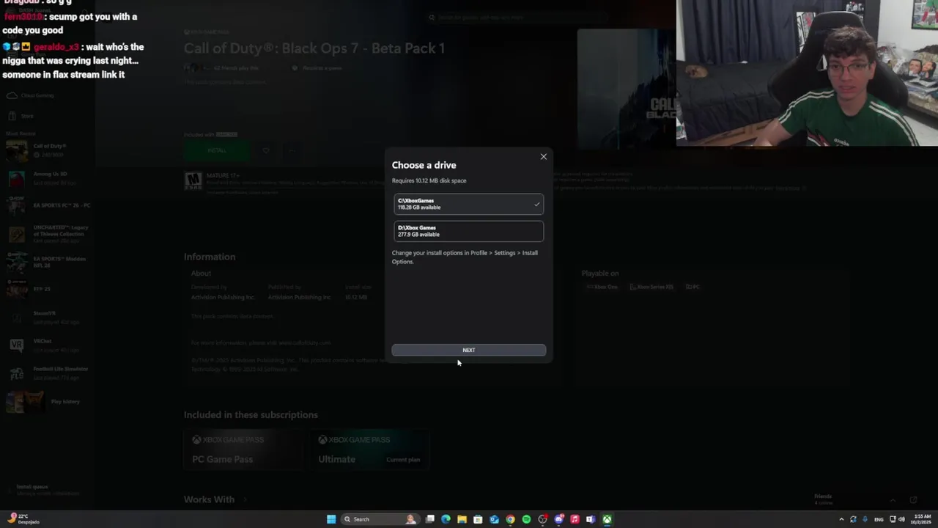This screenshot has width=938, height=528.
Task: Select the D:\Xbox Games drive option
Action: (x=469, y=231)
